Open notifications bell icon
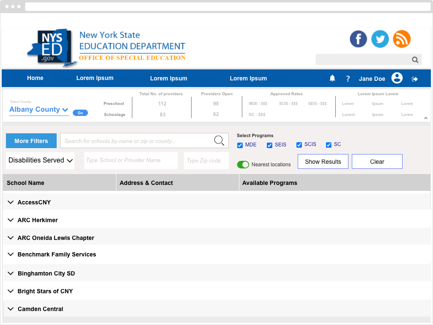 point(332,78)
